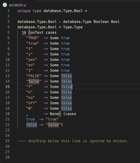Click the red-underlined number 16
The image size is (140, 163).
[x=24, y=33]
